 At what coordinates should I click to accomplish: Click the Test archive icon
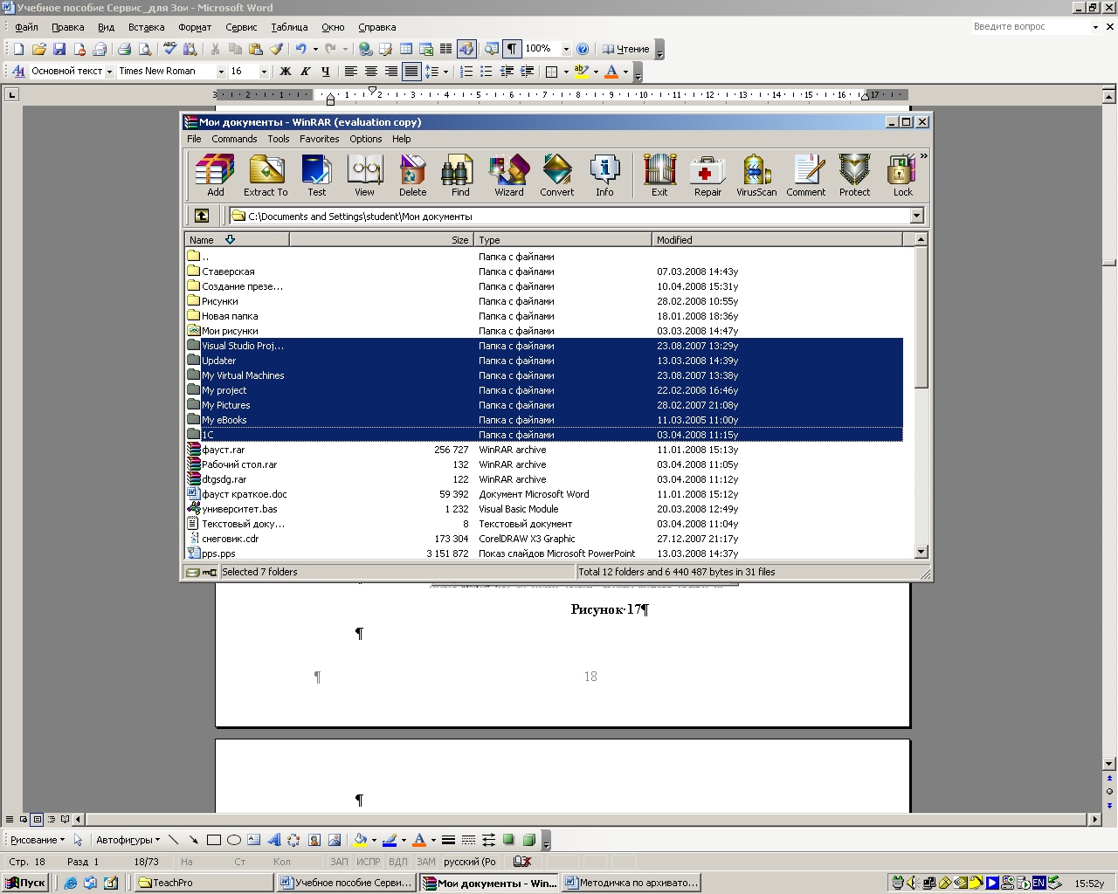pyautogui.click(x=316, y=175)
